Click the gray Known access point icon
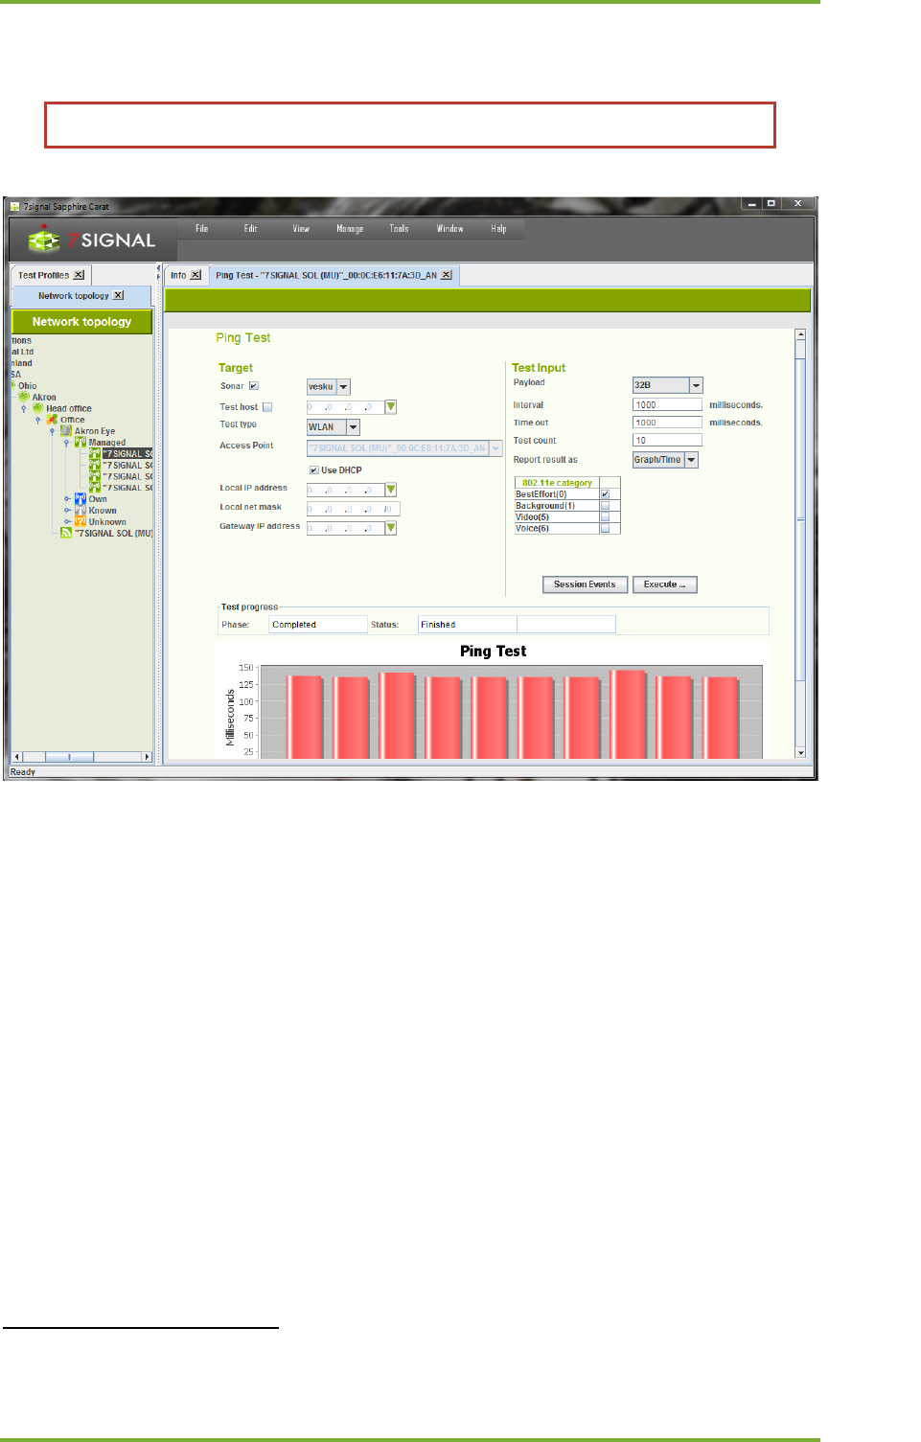Image resolution: width=921 pixels, height=1442 pixels. 81,511
